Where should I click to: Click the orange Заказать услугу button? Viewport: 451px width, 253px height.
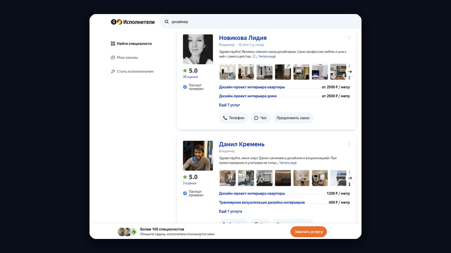(309, 232)
